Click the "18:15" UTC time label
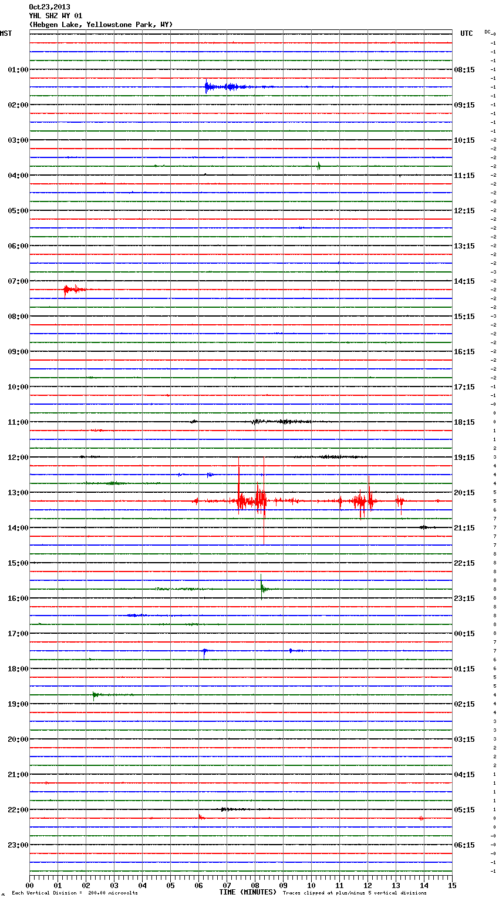 [464, 422]
